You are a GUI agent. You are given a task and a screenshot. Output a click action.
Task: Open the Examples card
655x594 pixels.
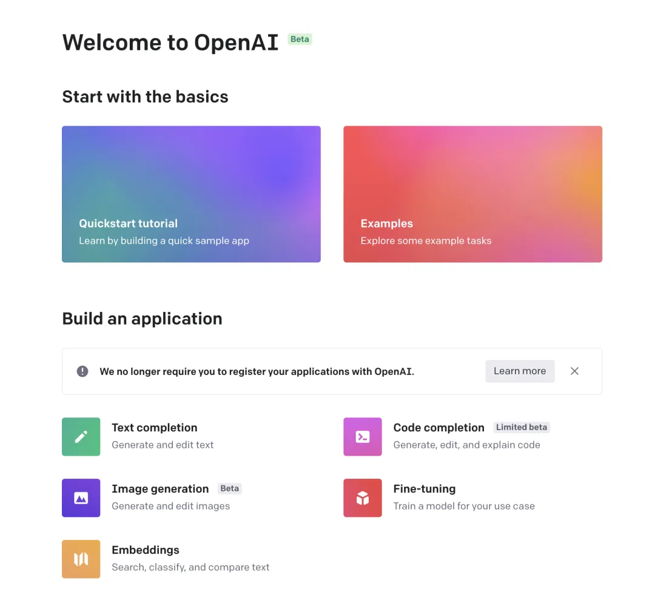click(473, 194)
